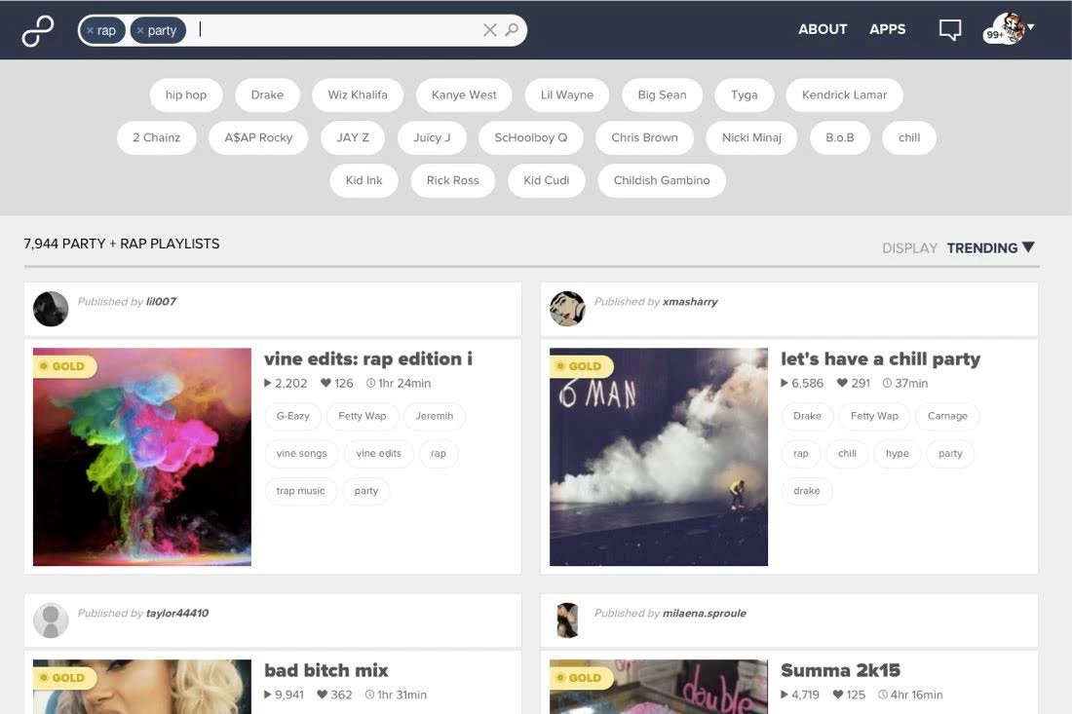Viewport: 1072px width, 714px height.
Task: Select the Rick Ross tag
Action: [452, 180]
